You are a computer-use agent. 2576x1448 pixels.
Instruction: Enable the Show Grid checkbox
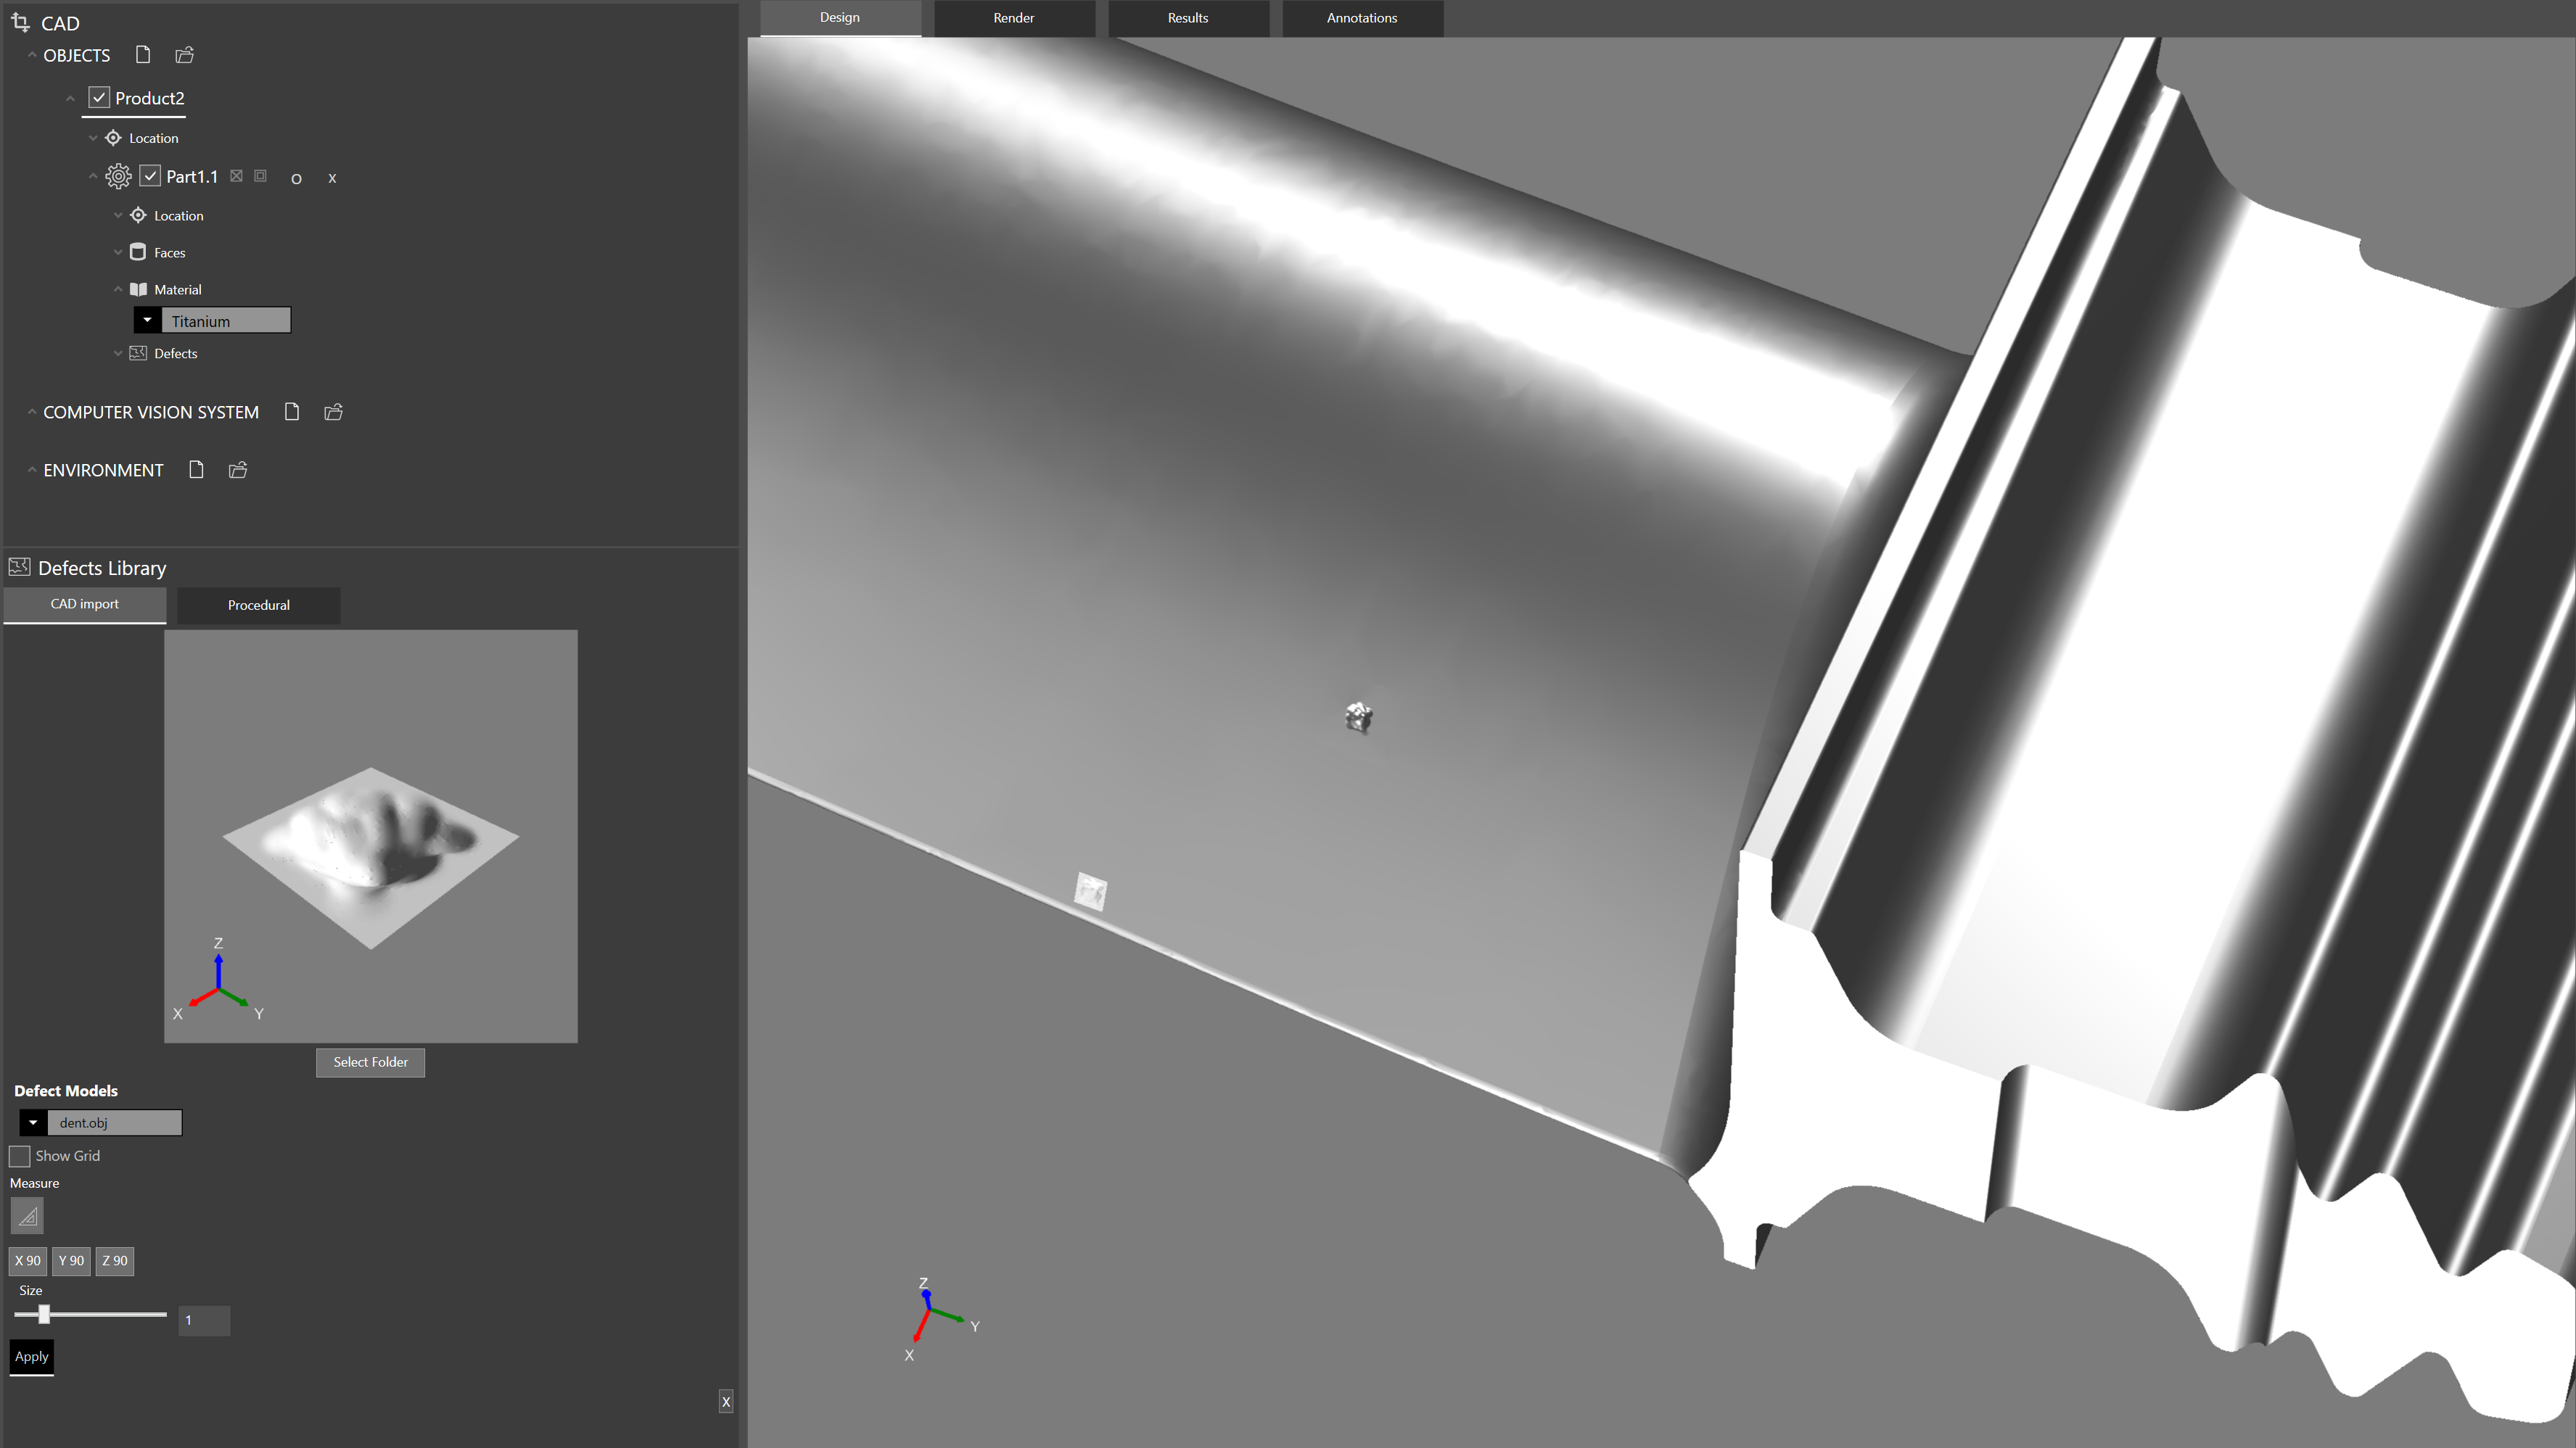20,1157
